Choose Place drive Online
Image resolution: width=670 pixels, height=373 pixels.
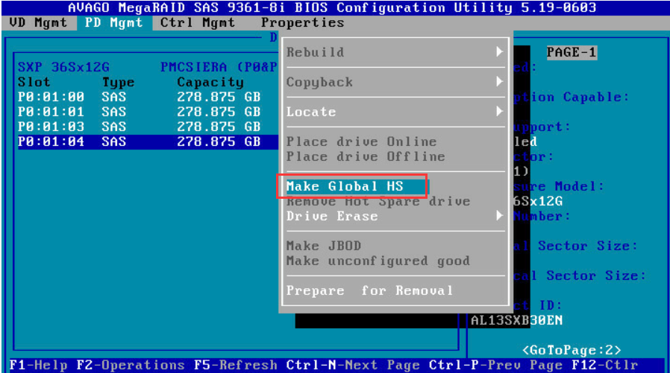pyautogui.click(x=361, y=141)
